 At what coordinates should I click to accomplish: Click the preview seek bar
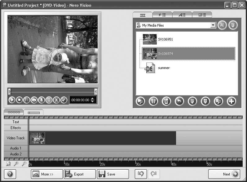52,91
